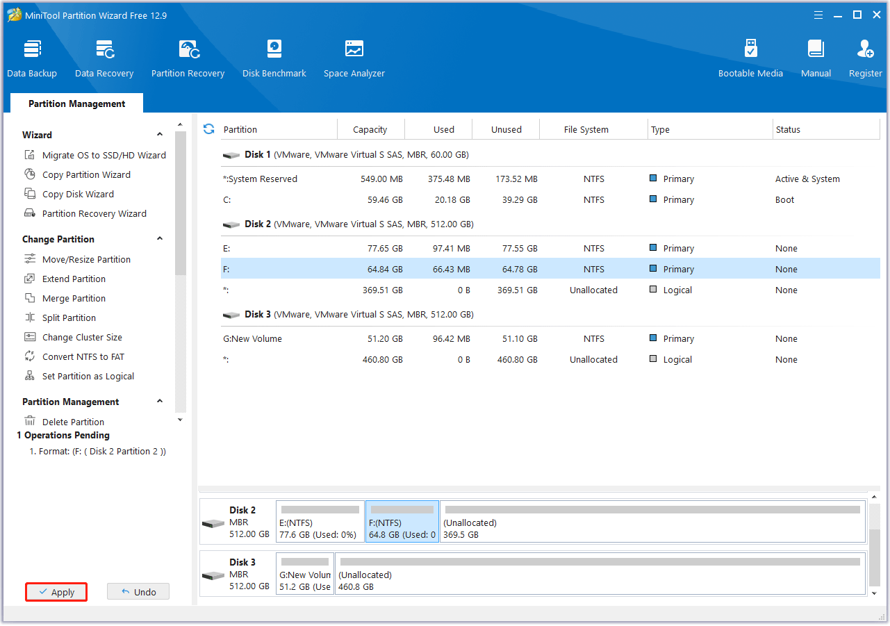Select the E: partition row

[x=550, y=248]
